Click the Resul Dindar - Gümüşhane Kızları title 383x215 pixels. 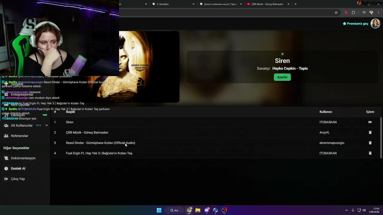click(101, 143)
